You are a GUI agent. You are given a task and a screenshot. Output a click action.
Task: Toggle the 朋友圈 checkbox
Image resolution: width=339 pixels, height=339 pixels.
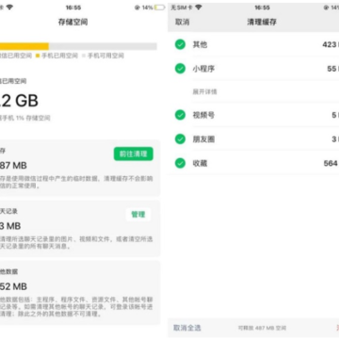(x=180, y=138)
